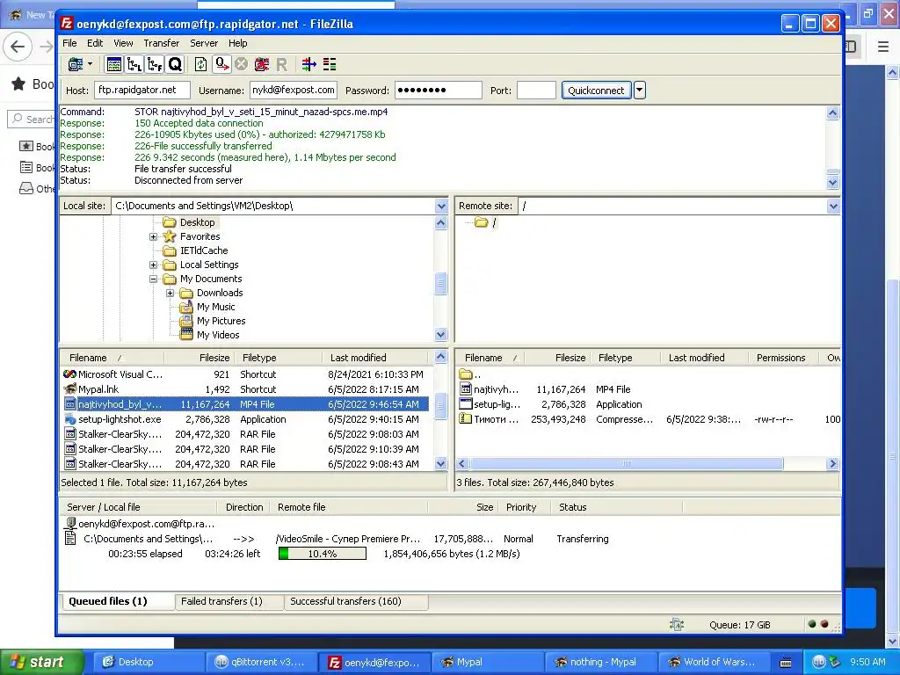Select the My Music folder
This screenshot has width=900, height=675.
click(215, 307)
